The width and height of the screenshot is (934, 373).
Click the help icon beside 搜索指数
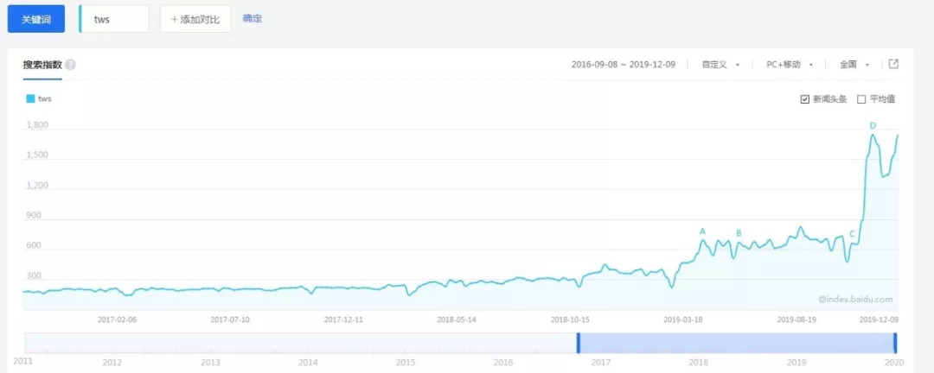(x=70, y=65)
